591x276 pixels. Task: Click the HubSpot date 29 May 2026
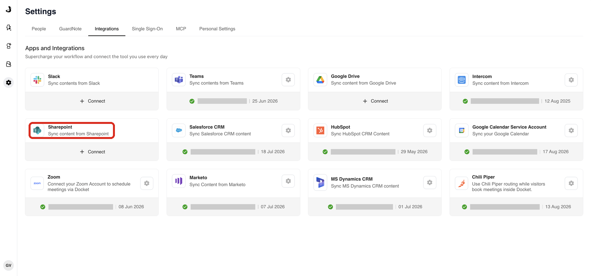[x=414, y=151]
